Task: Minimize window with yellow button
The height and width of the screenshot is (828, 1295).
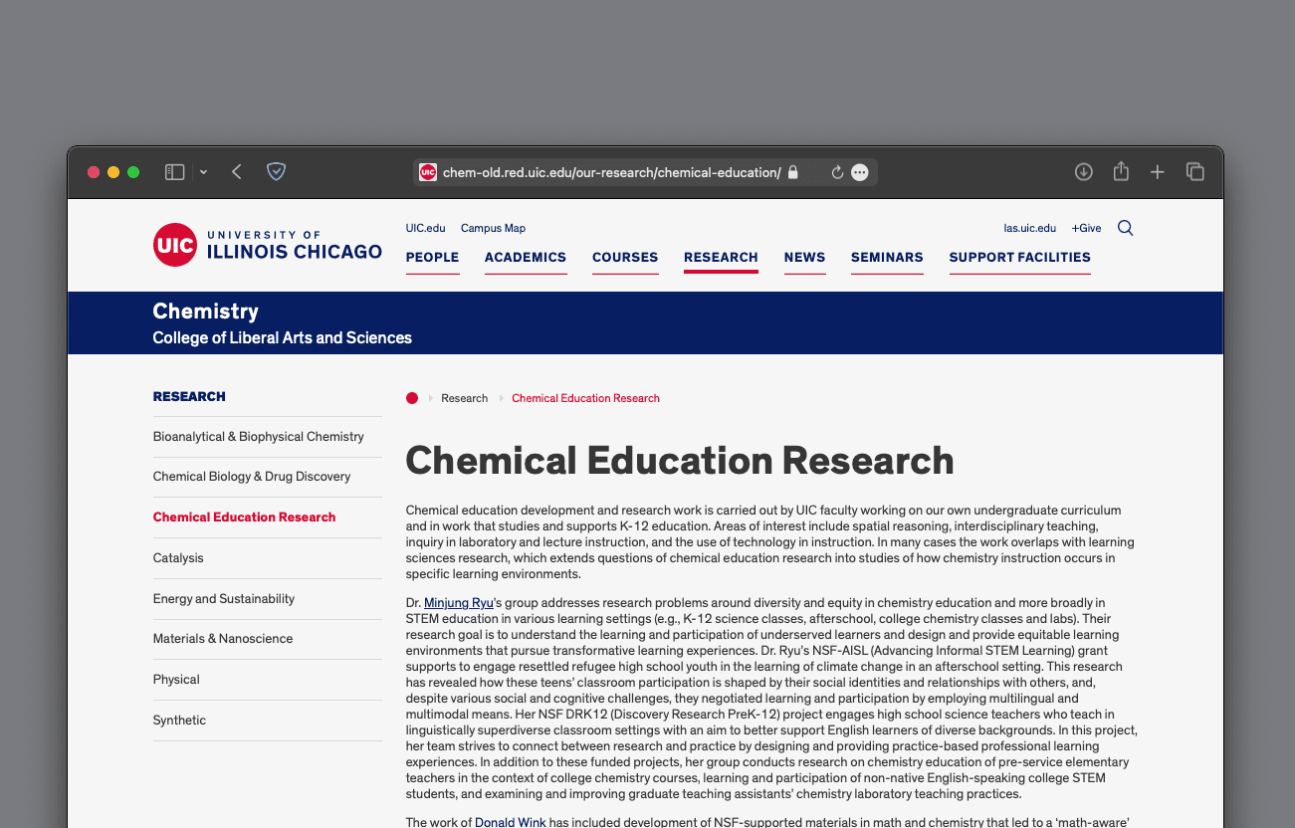Action: (x=113, y=172)
